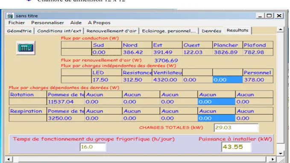Click the Ouest column header

[x=197, y=45]
